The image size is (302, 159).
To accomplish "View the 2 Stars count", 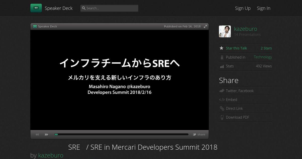I will click(x=266, y=48).
